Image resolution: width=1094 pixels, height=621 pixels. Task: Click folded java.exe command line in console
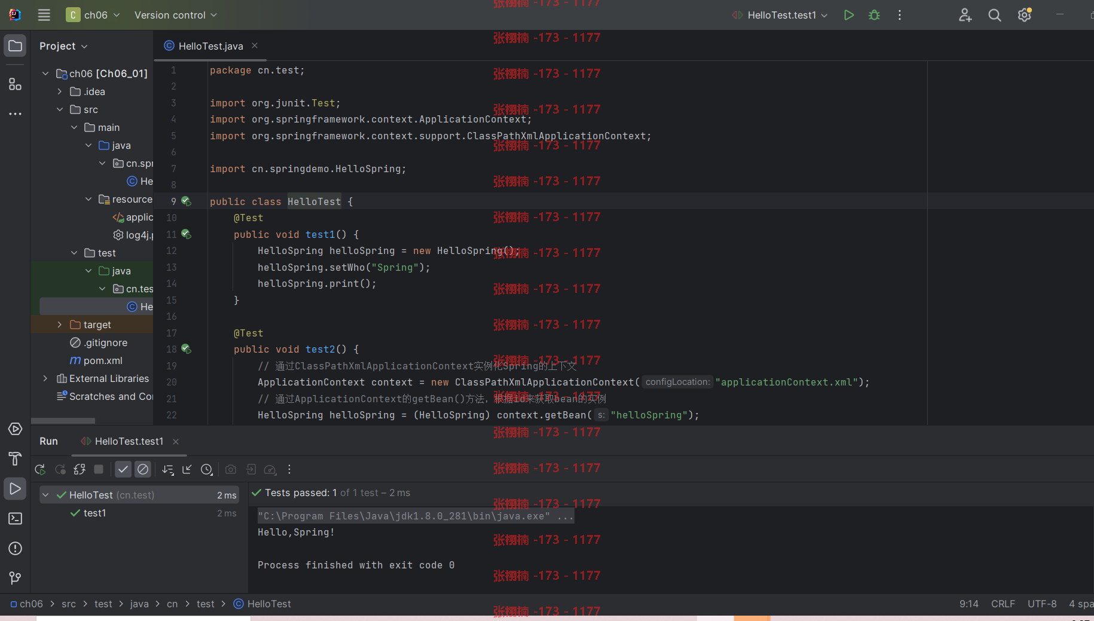[x=416, y=516]
